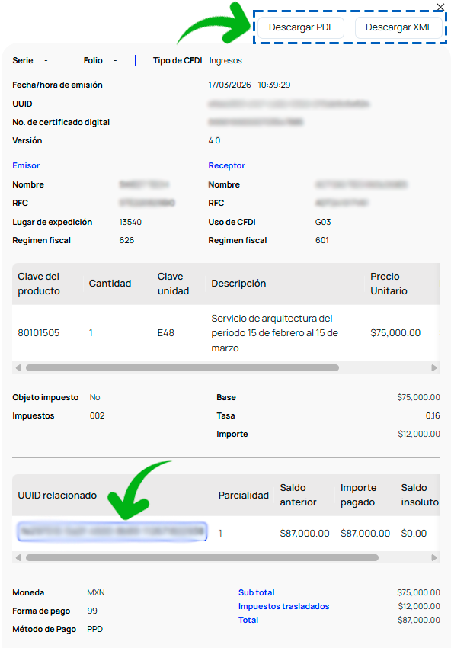Open the highlighted related UUID link
The width and height of the screenshot is (451, 648).
(112, 531)
